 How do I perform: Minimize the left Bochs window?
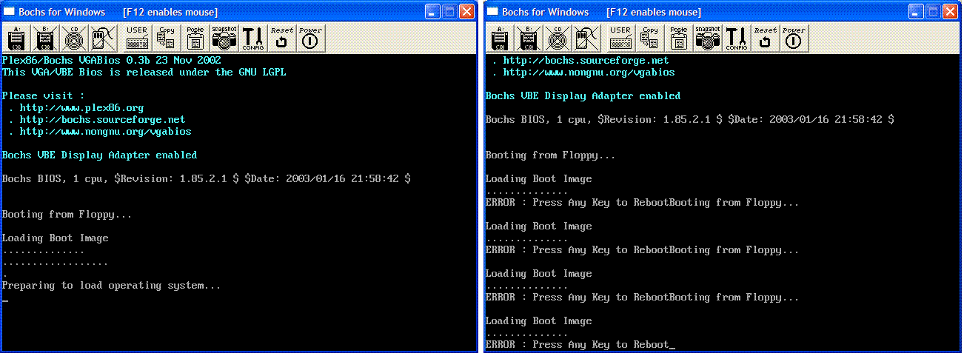click(x=432, y=12)
